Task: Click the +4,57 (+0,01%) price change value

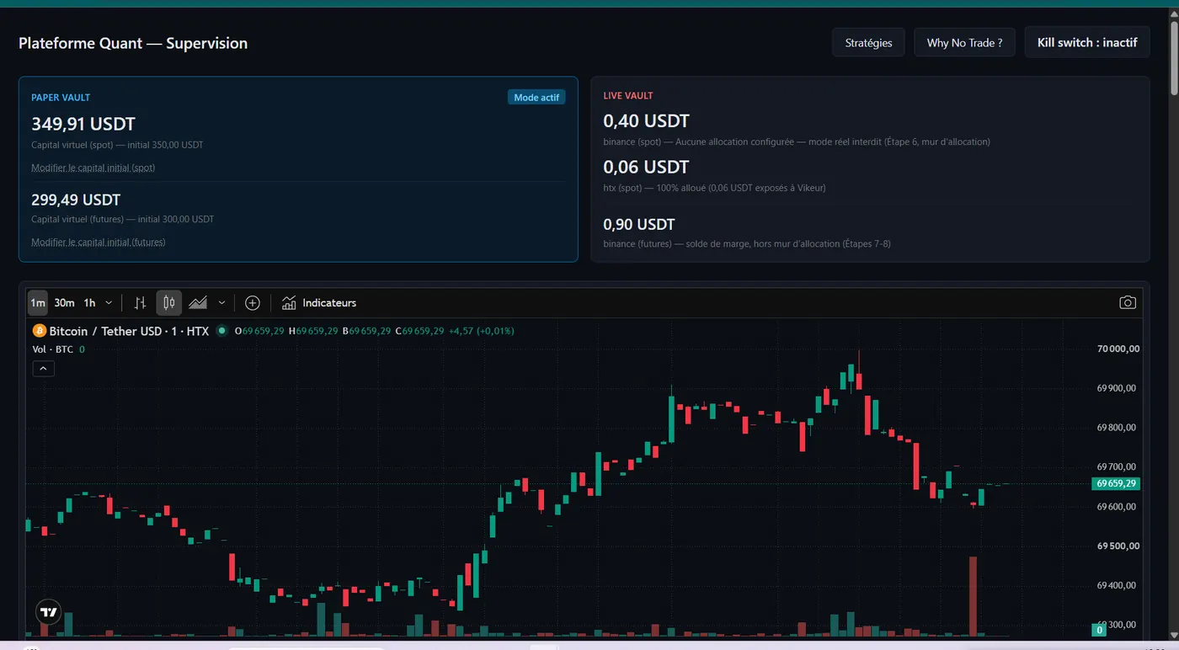Action: coord(481,331)
